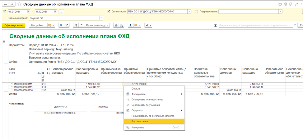The width and height of the screenshot is (303, 139).
Task: Click the top-right preview icon
Action: [291, 4]
